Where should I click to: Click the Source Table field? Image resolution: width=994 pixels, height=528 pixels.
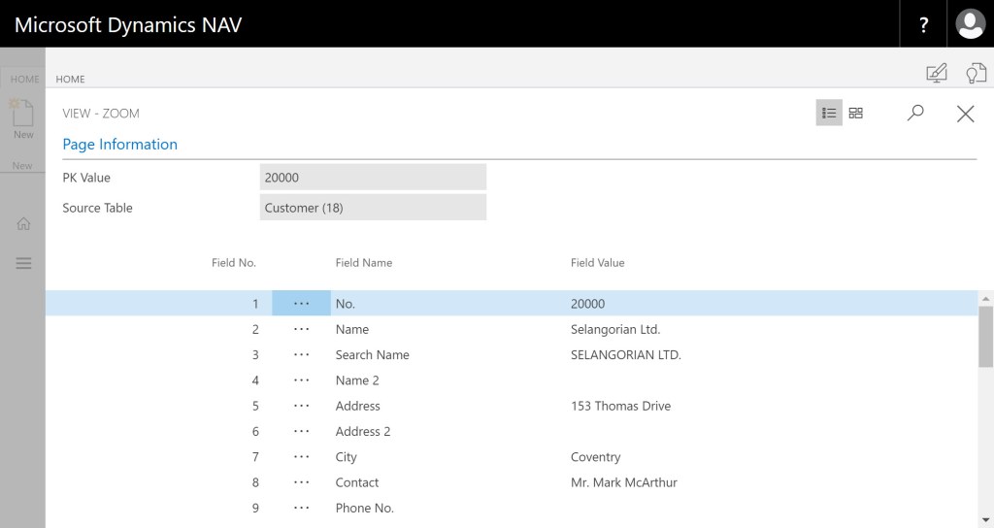[x=373, y=208]
